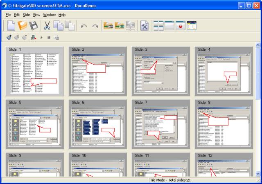Click the play triangle in the second toolbar
The height and width of the screenshot is (184, 262).
click(x=41, y=37)
